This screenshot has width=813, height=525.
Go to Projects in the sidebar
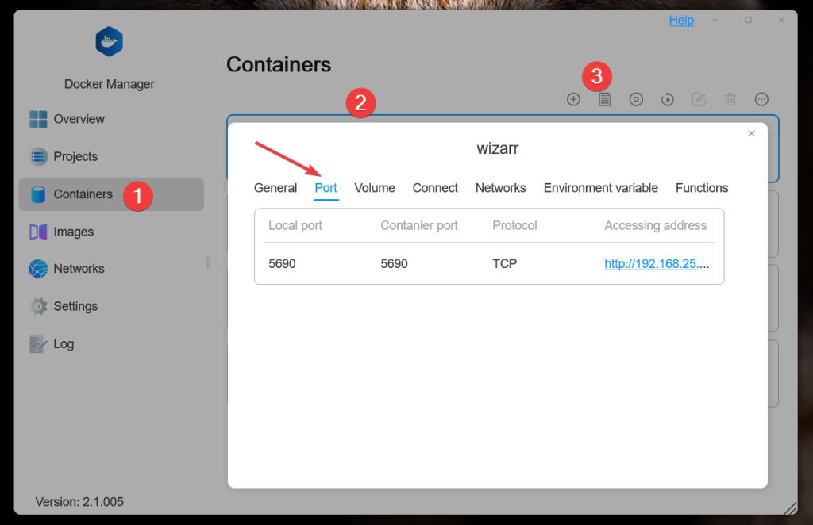coord(75,156)
